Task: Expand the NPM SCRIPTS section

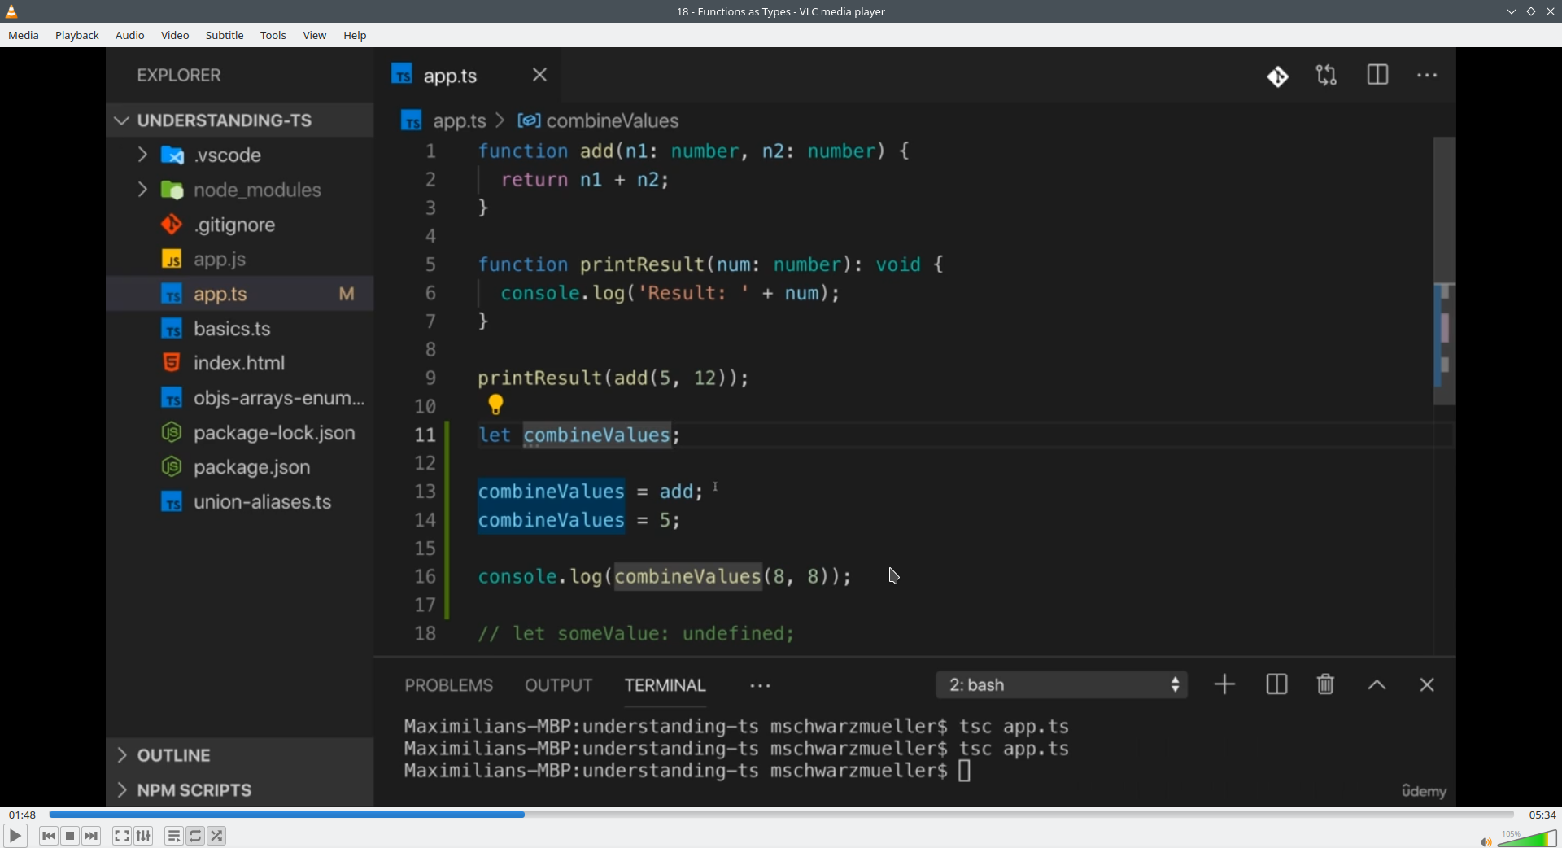Action: [240, 790]
